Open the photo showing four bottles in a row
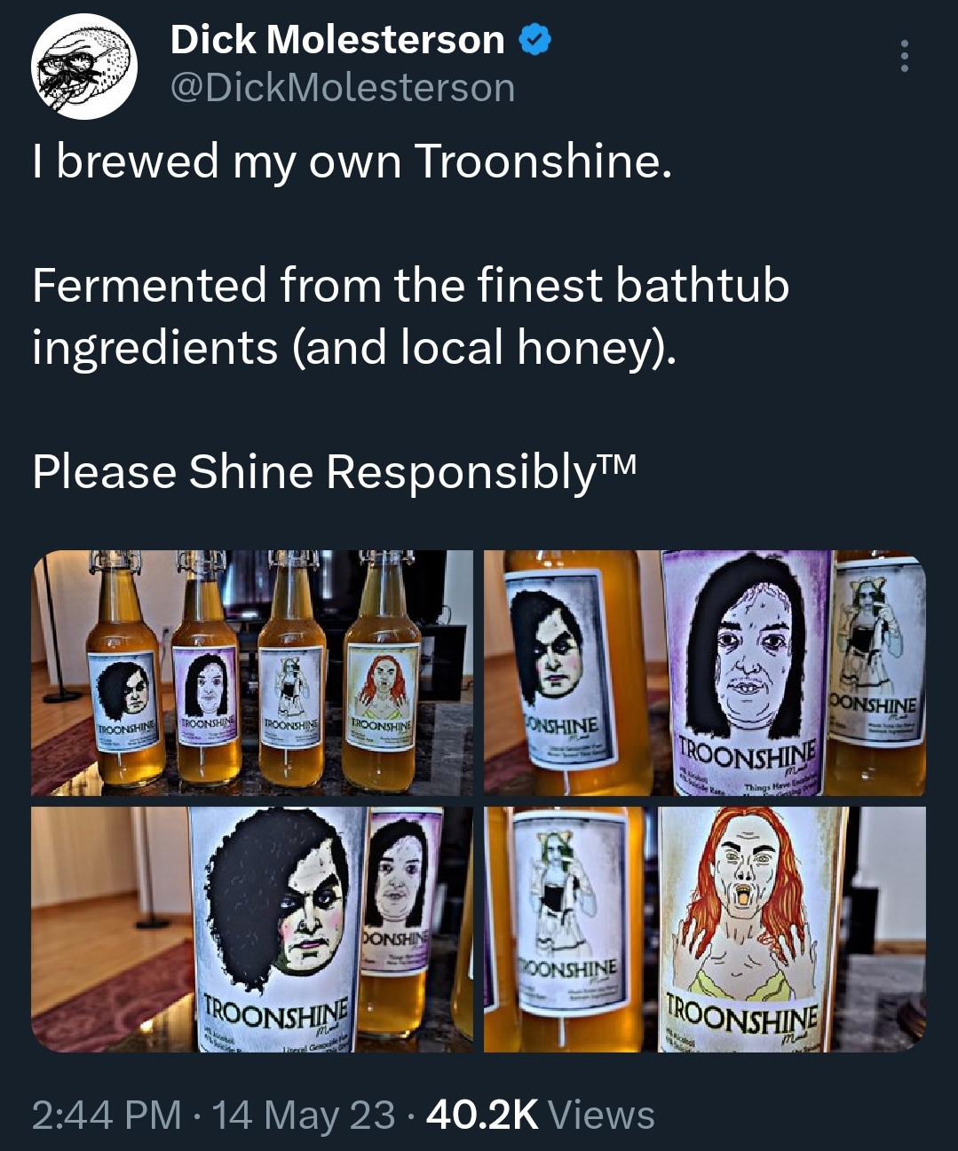This screenshot has width=958, height=1151. 252,673
